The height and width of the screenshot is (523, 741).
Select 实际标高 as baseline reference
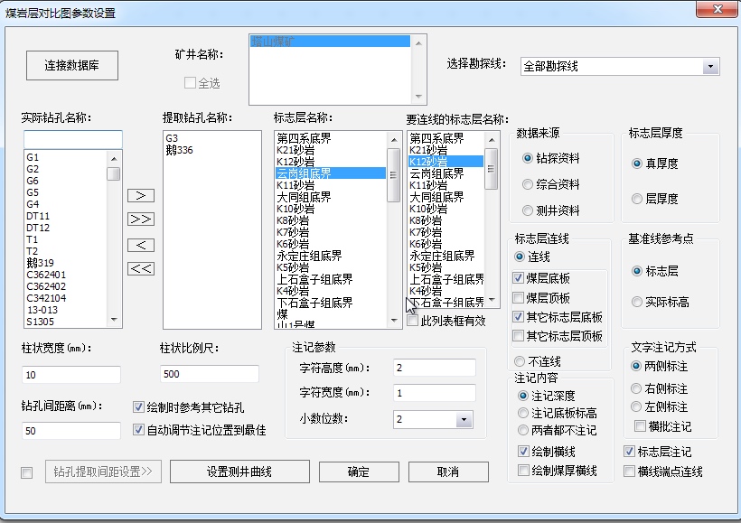tap(638, 302)
